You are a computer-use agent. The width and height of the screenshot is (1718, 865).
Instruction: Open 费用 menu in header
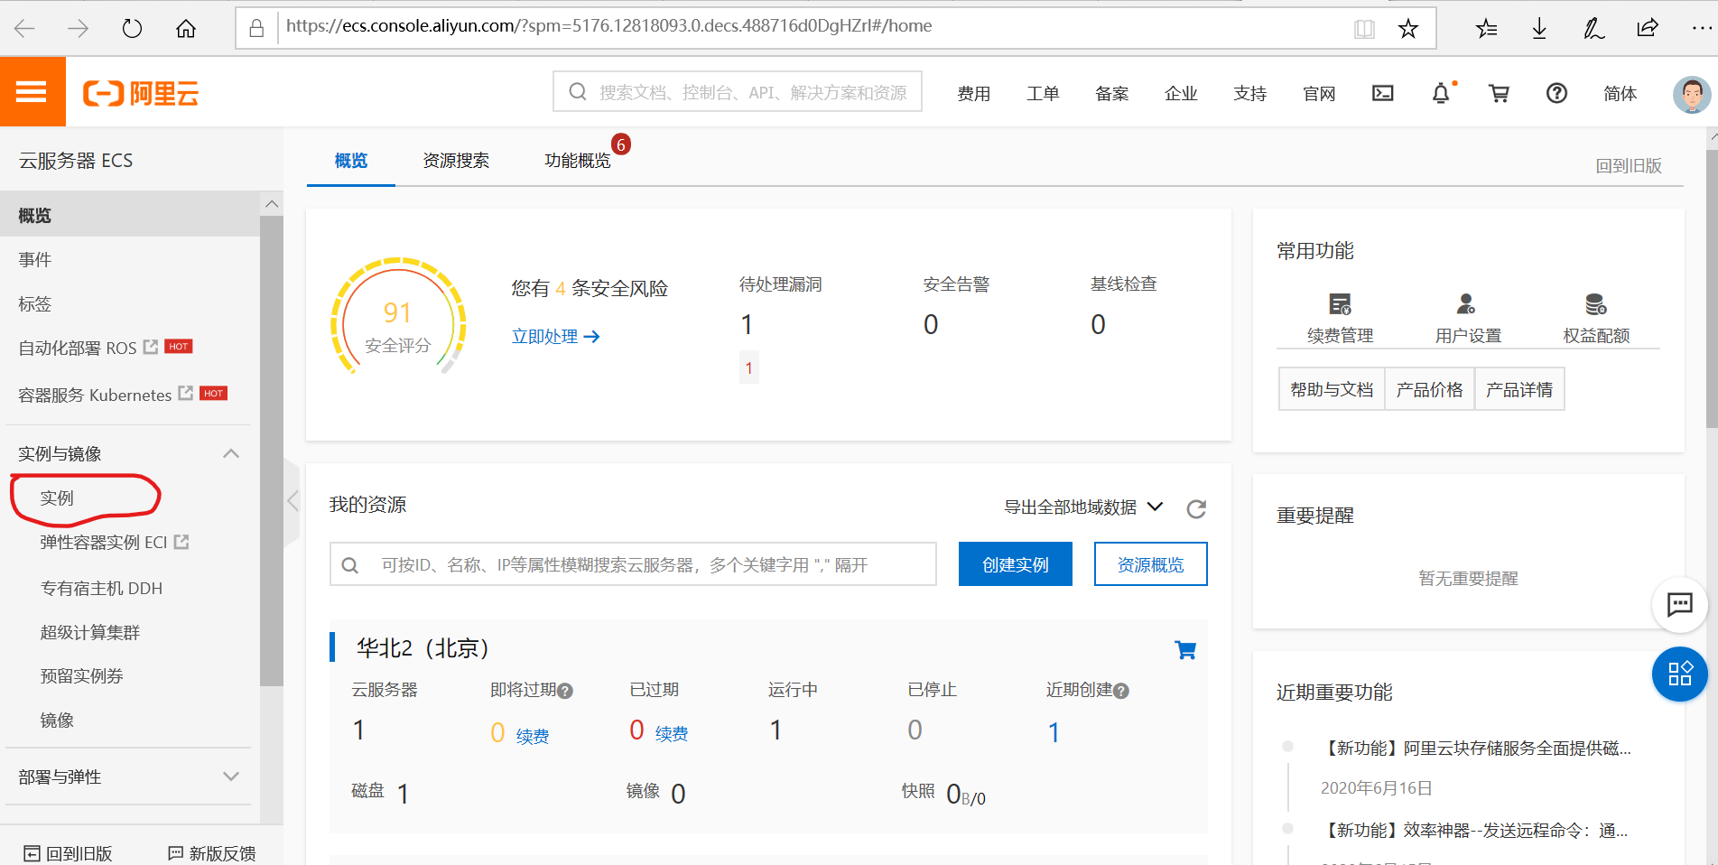coord(973,93)
